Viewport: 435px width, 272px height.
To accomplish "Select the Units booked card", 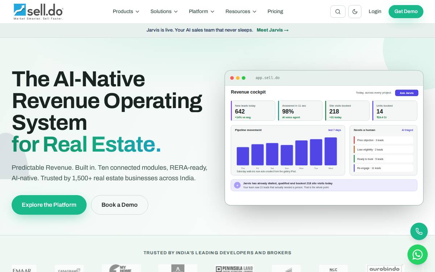I will click(395, 111).
